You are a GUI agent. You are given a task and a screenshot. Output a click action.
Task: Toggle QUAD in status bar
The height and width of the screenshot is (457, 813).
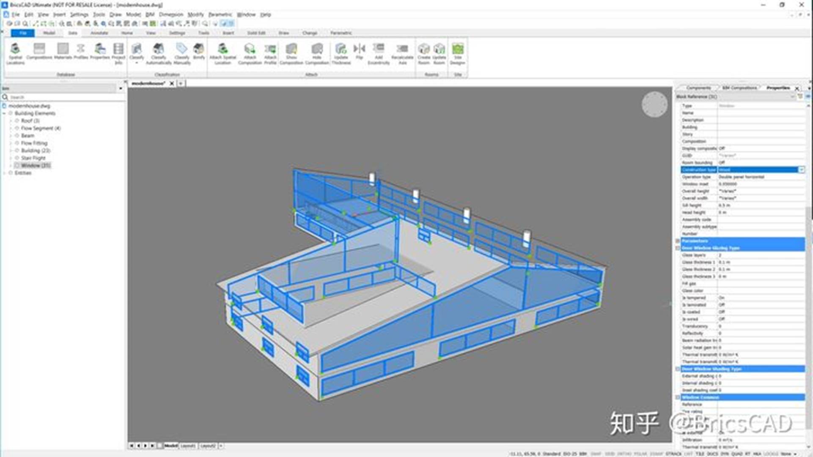point(737,454)
